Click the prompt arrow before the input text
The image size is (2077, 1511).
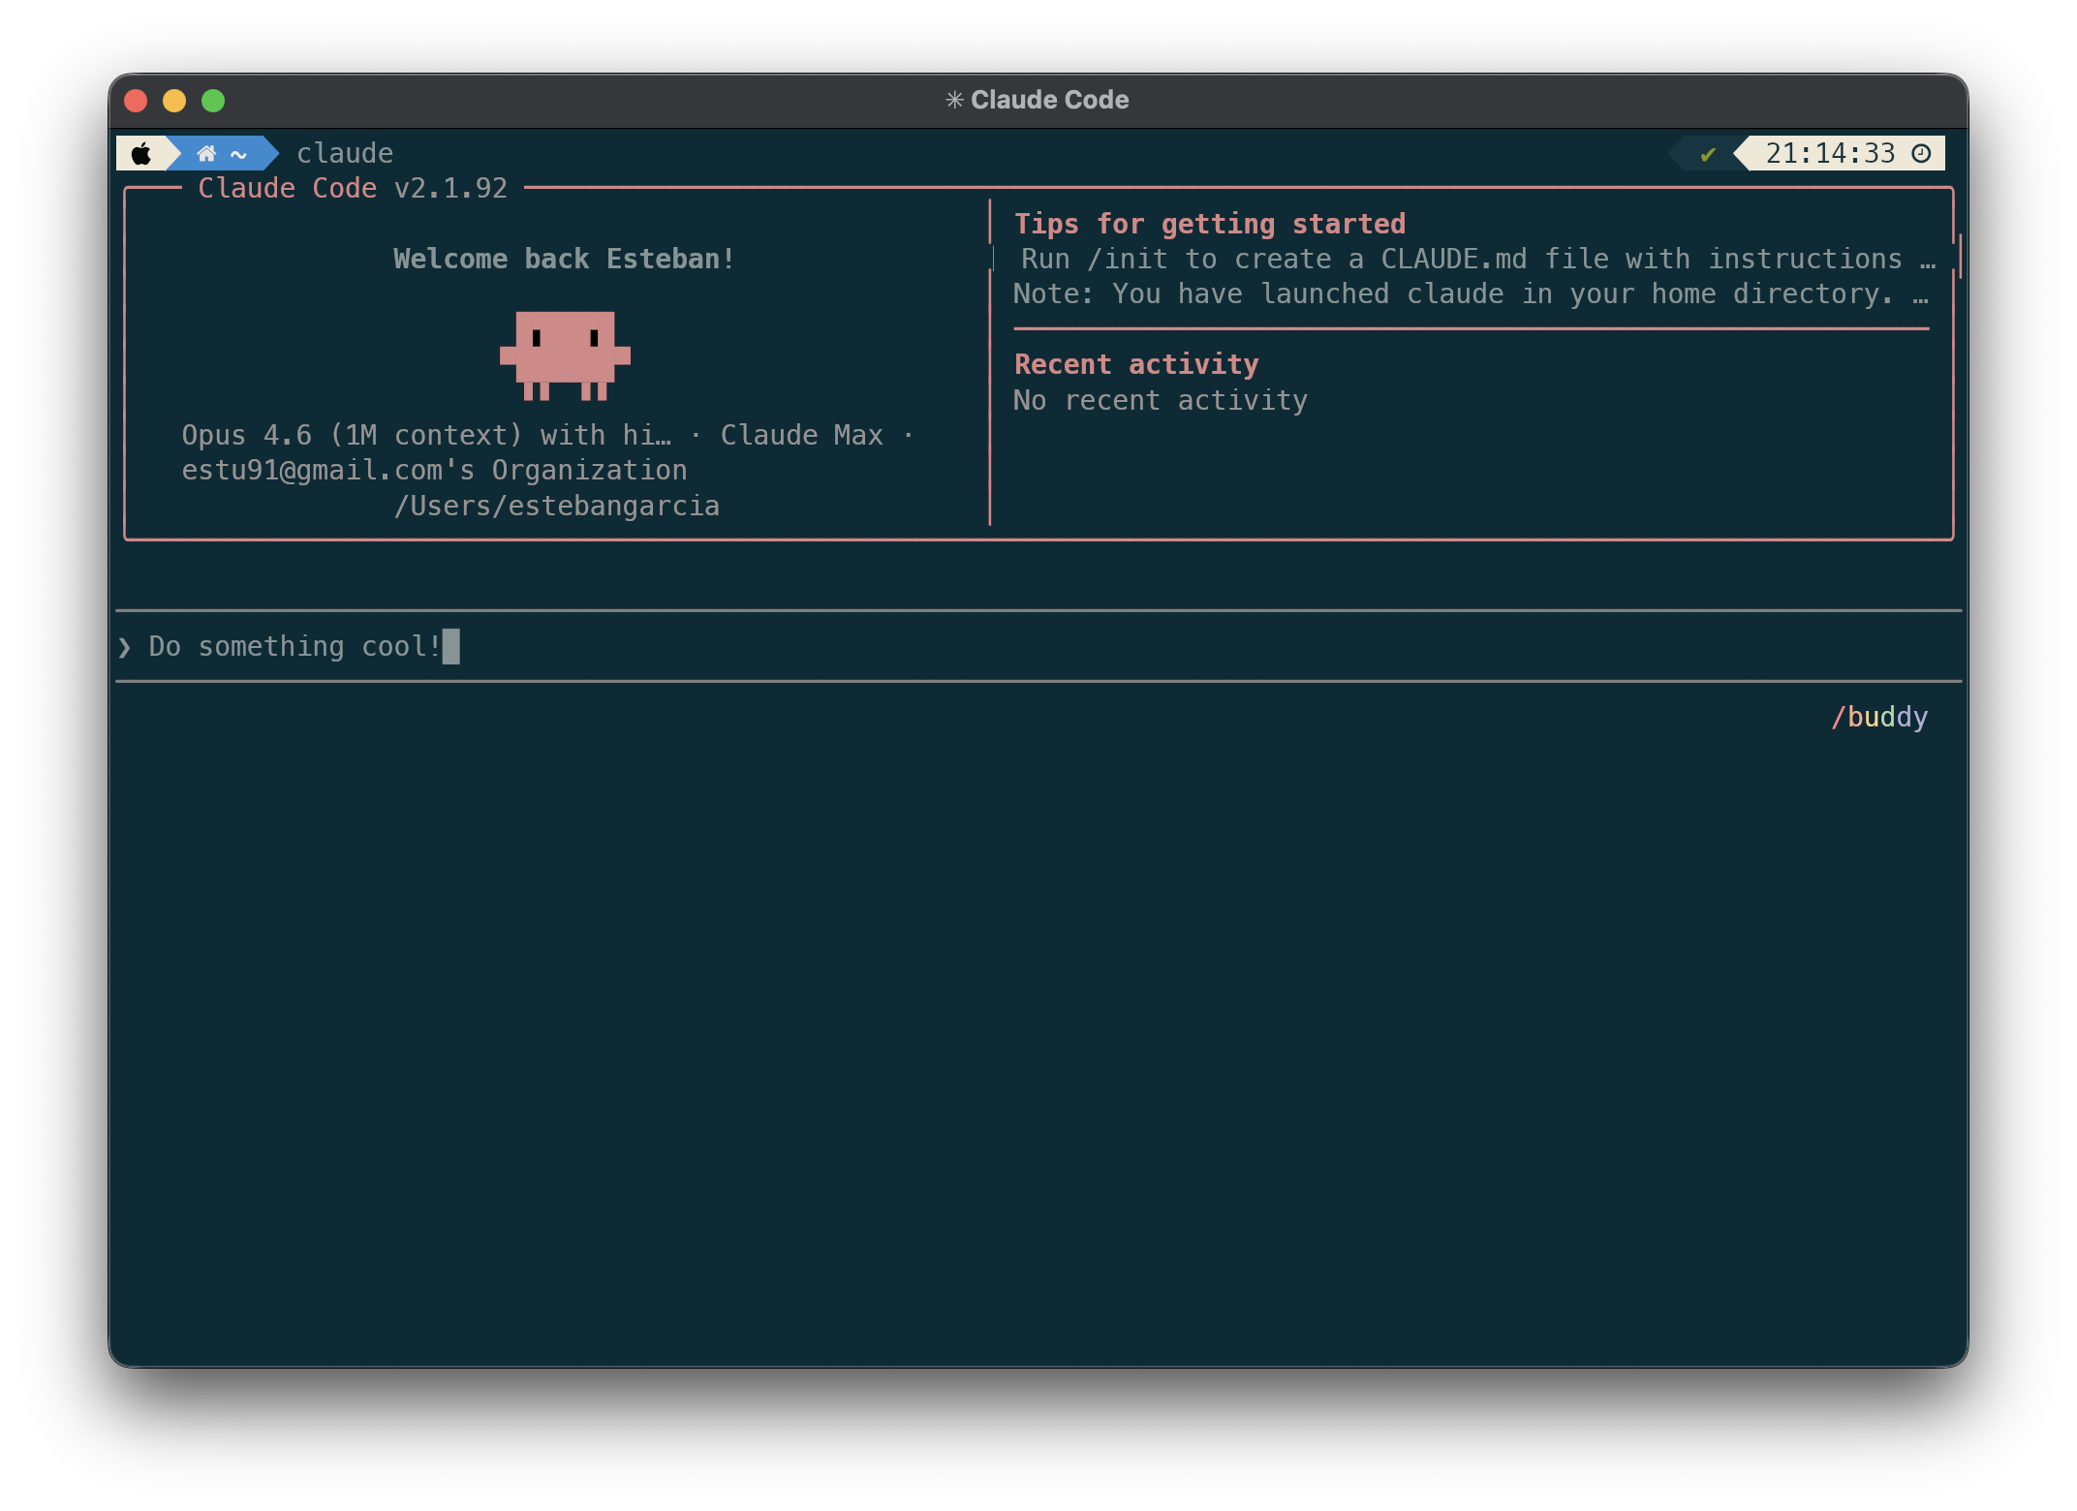125,646
